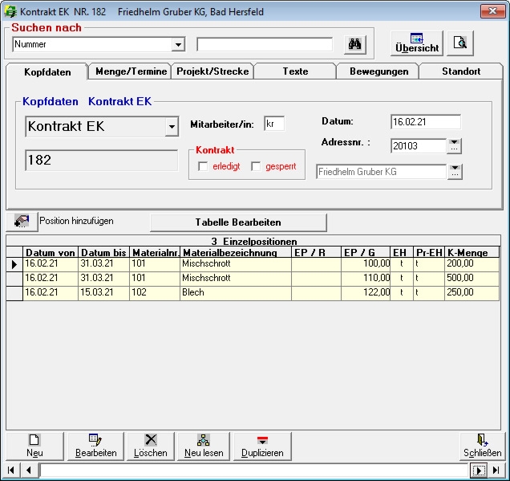Click into the search text field
Image resolution: width=510 pixels, height=481 pixels.
pos(265,44)
